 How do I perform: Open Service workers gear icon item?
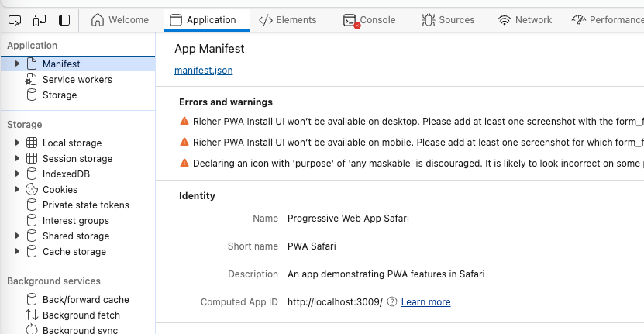point(32,80)
